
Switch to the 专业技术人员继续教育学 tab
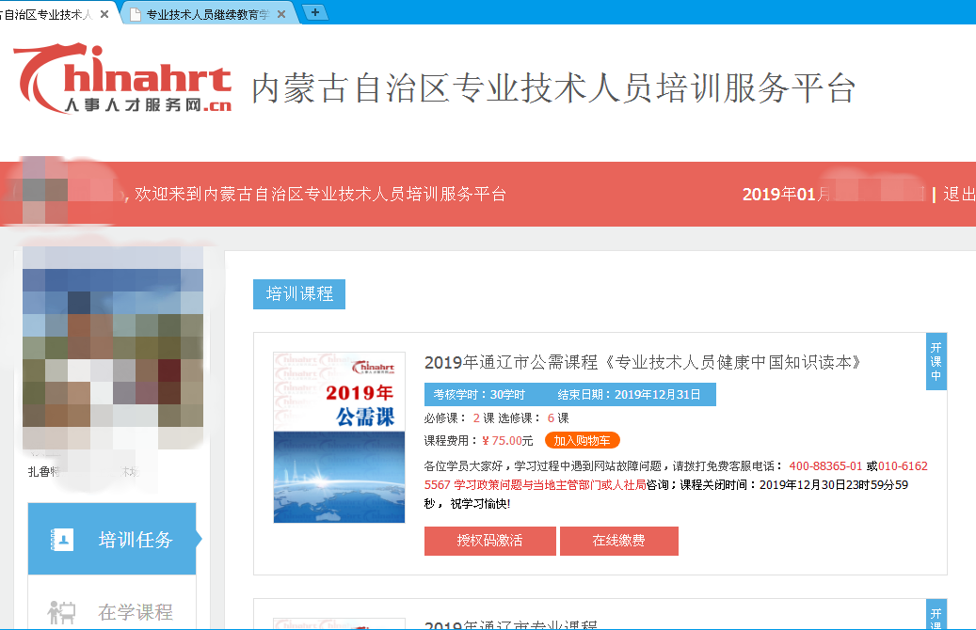[x=207, y=14]
